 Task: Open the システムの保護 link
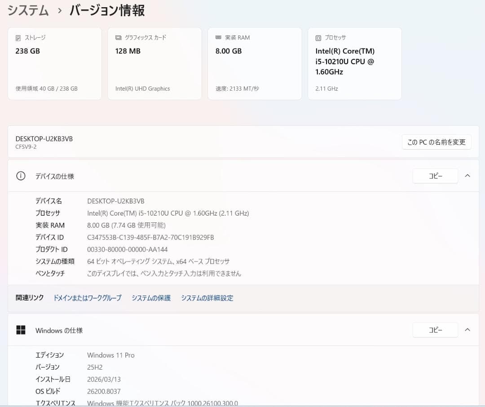pos(151,298)
